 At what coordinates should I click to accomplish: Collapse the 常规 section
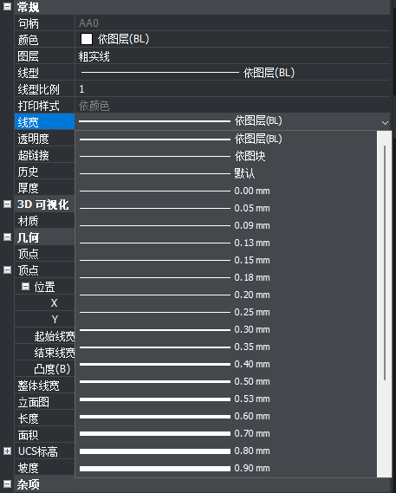tap(7, 7)
